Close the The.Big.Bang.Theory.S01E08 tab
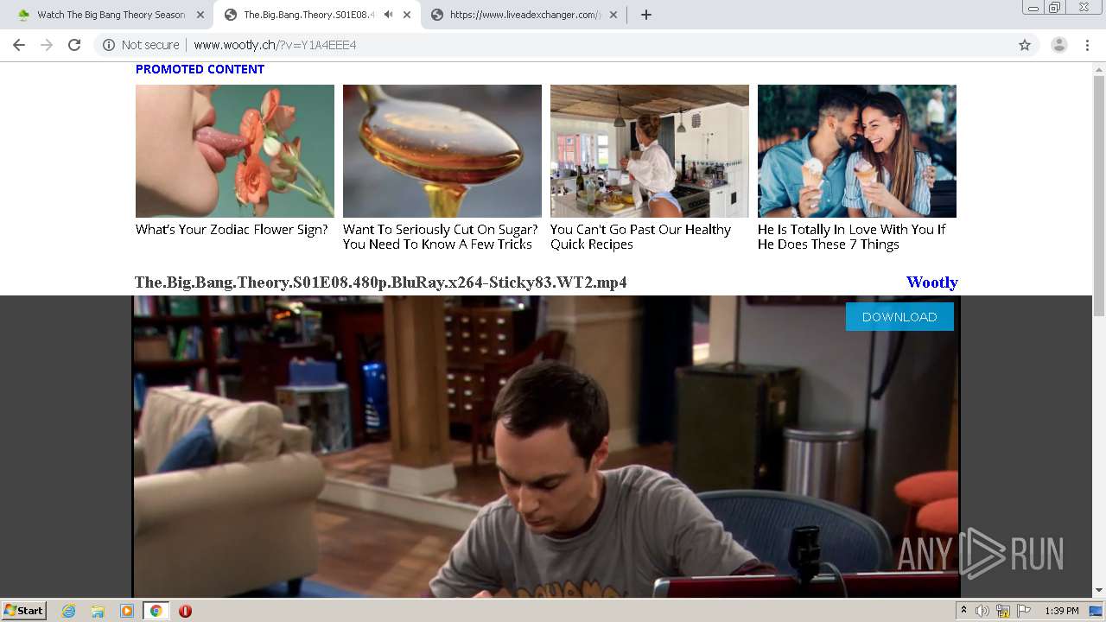 click(407, 15)
